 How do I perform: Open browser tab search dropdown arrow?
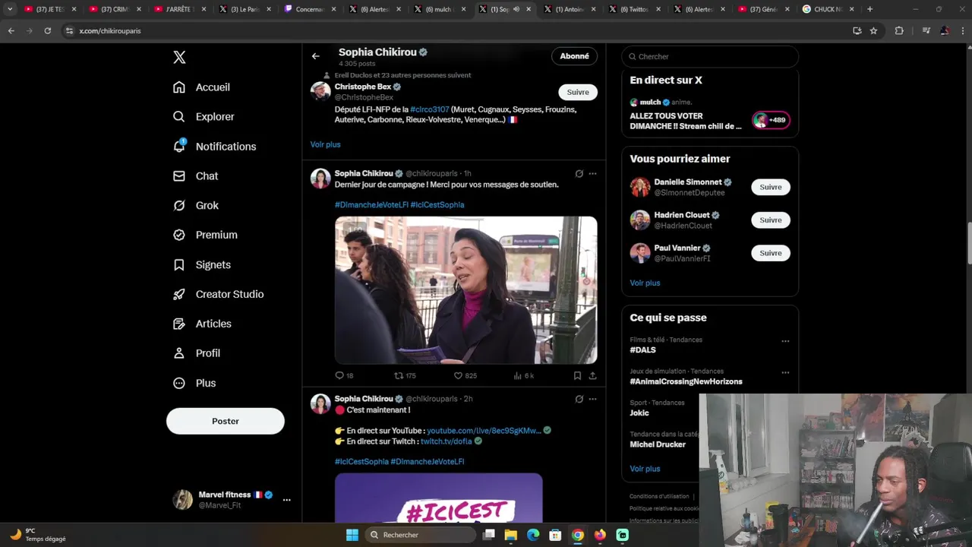(x=10, y=9)
